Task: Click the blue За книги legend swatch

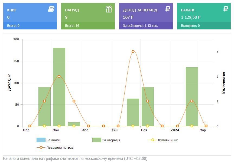Action: tap(41, 140)
